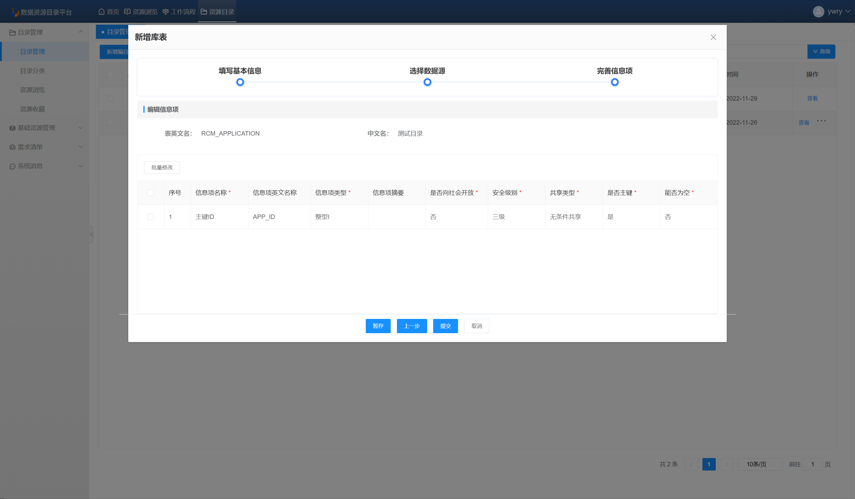The width and height of the screenshot is (855, 499).
Task: Collapse the sidebar with the handle arrow
Action: 91,234
